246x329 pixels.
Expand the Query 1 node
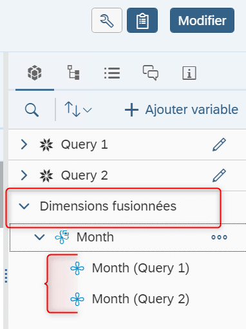[24, 144]
